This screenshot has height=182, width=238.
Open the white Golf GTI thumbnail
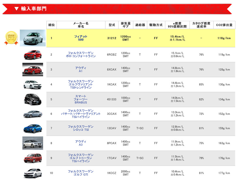[x=33, y=173]
